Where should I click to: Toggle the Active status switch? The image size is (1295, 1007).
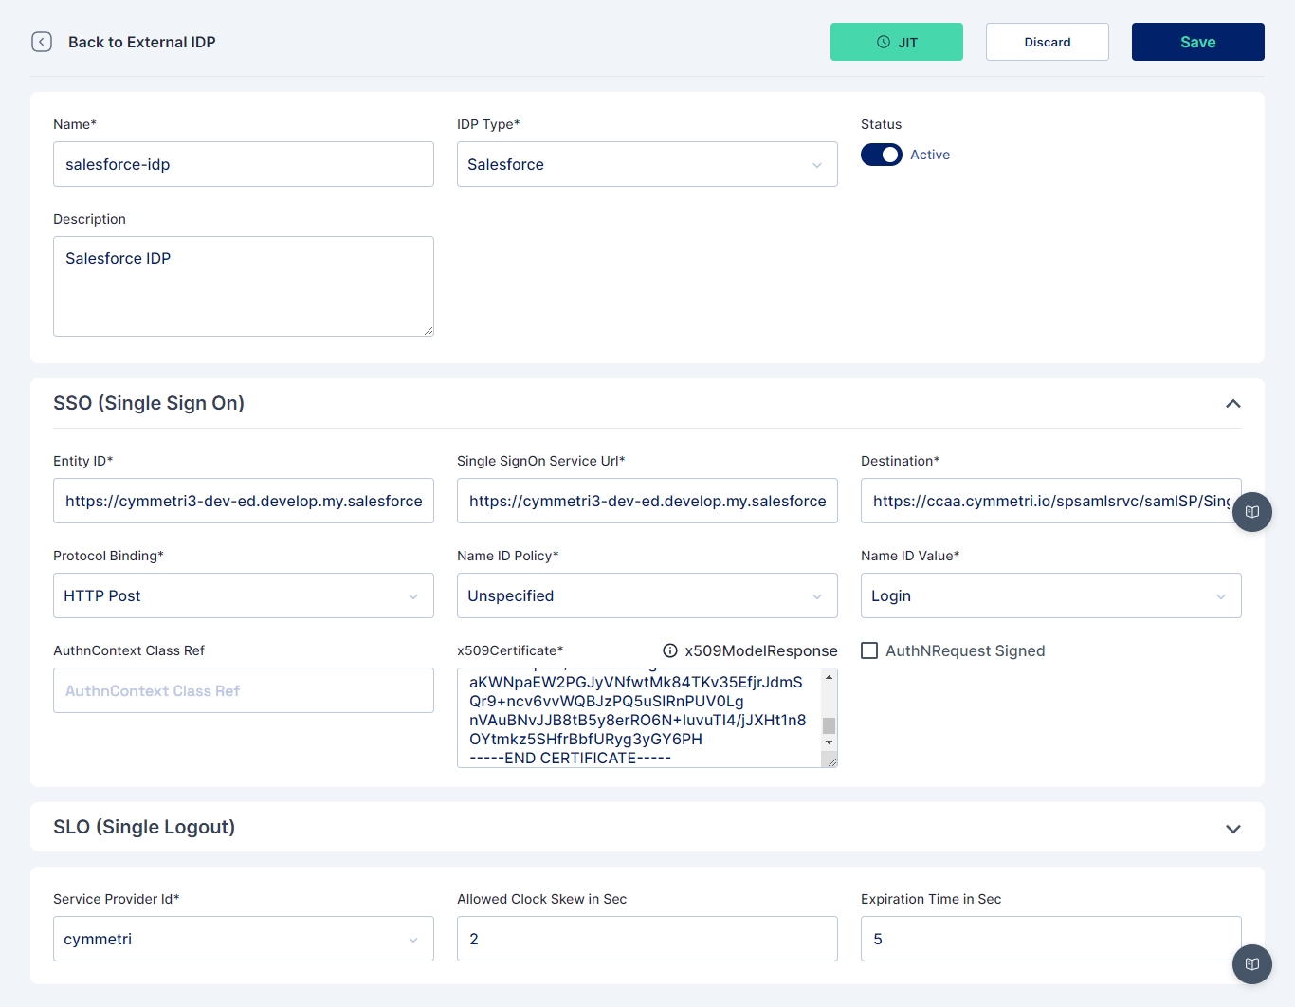[x=882, y=155]
